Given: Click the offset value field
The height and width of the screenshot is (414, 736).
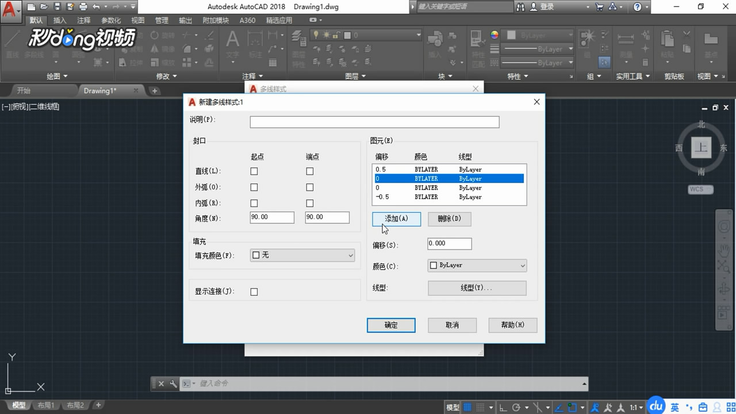Looking at the screenshot, I should coord(450,243).
